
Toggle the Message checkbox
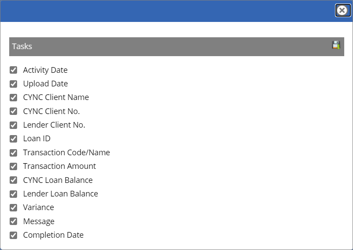(x=14, y=221)
